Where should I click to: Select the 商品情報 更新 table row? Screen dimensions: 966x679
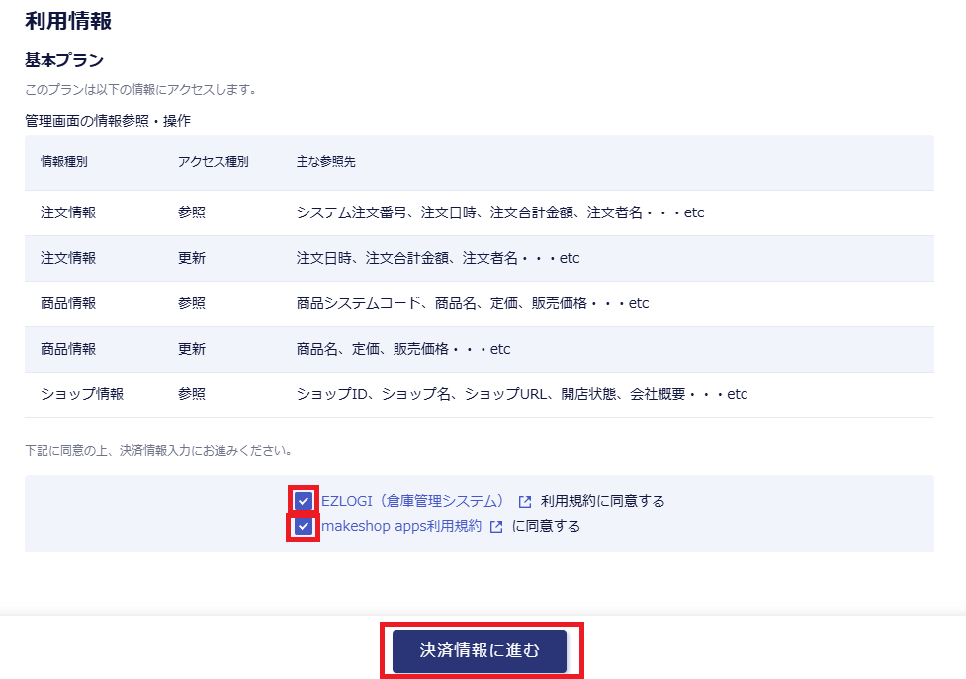coord(479,349)
